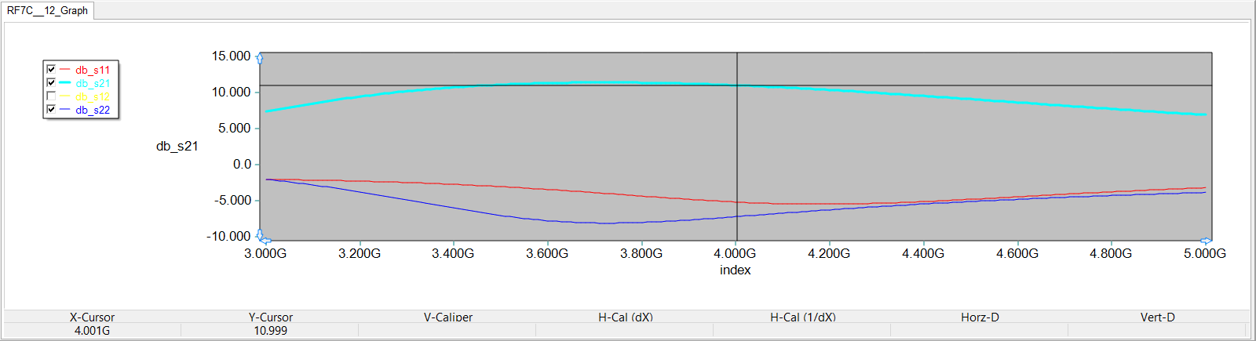Click the 4.800G X-axis tick label
The image size is (1256, 341).
[1111, 253]
